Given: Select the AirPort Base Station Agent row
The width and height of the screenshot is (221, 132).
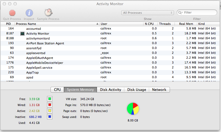Looking at the screenshot, I should 110,43.
